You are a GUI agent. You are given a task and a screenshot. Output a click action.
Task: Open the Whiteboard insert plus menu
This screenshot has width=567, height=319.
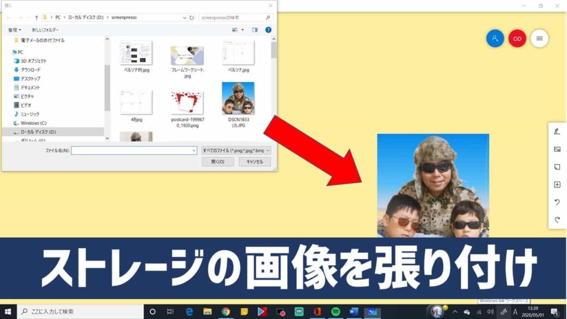pyautogui.click(x=557, y=184)
